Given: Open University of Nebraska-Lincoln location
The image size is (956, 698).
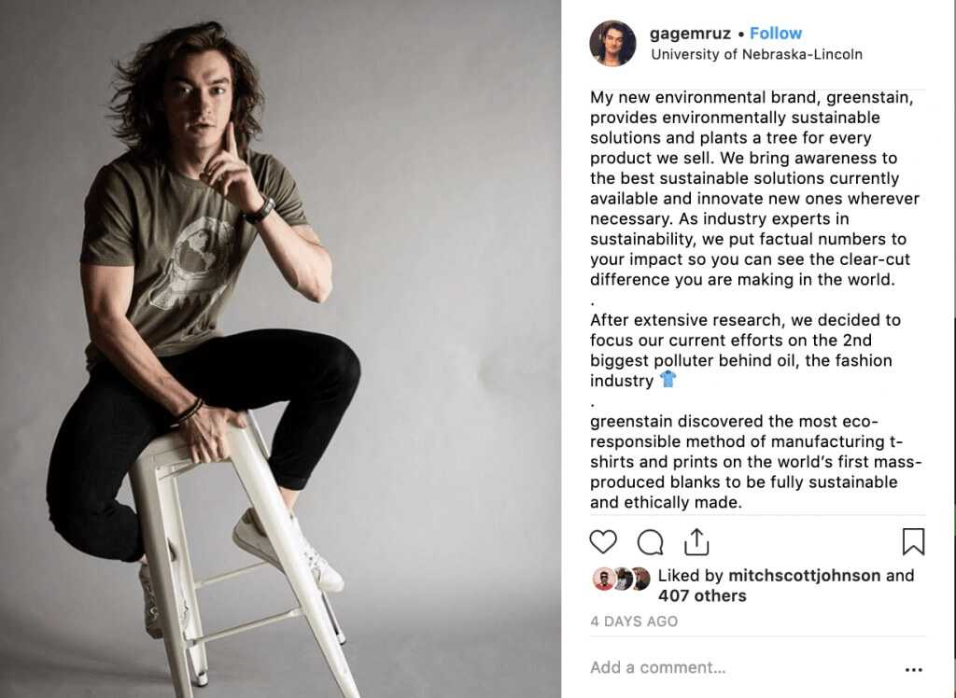Looking at the screenshot, I should (x=756, y=54).
